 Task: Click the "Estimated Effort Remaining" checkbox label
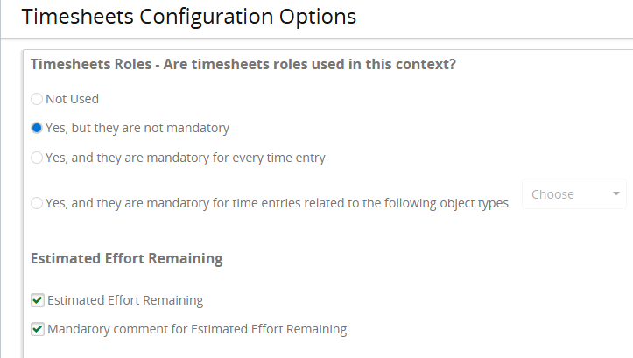[125, 300]
